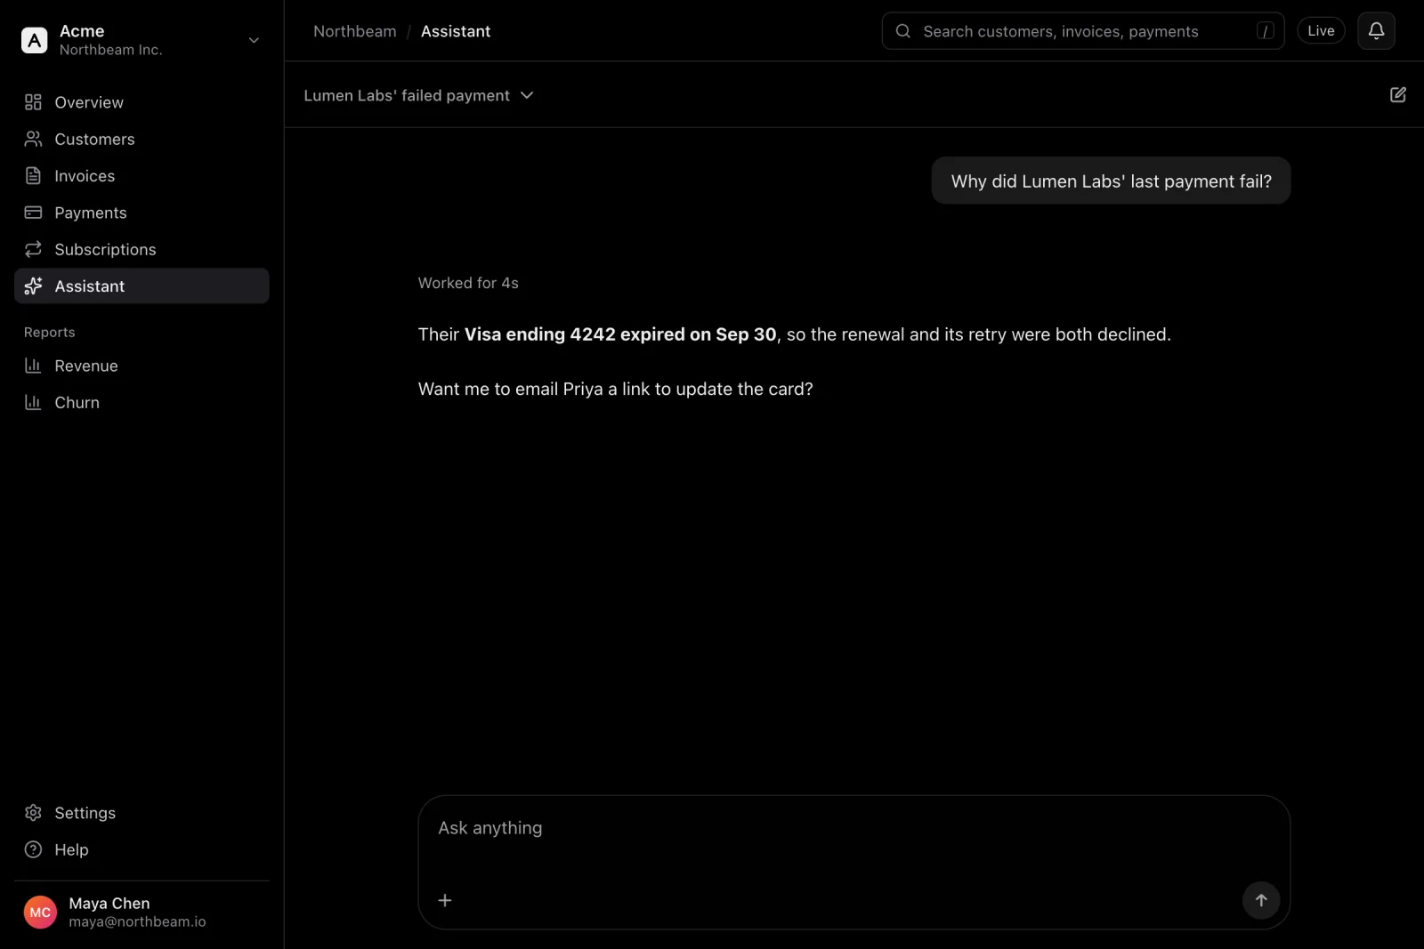Screen dimensions: 1424x949
Task: Open the Invoices page
Action: (x=142, y=176)
